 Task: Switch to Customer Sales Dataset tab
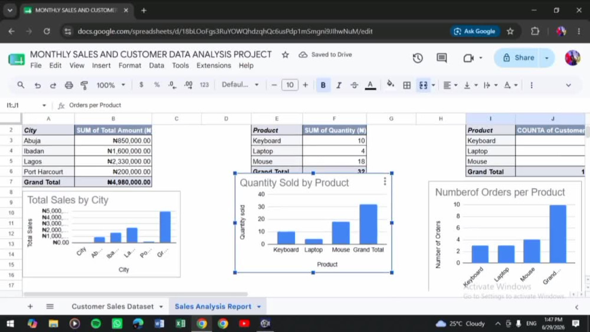113,307
